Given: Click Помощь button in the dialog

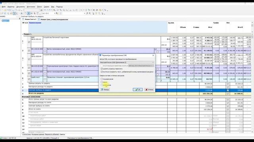Looking at the screenshot, I should pos(105,90).
